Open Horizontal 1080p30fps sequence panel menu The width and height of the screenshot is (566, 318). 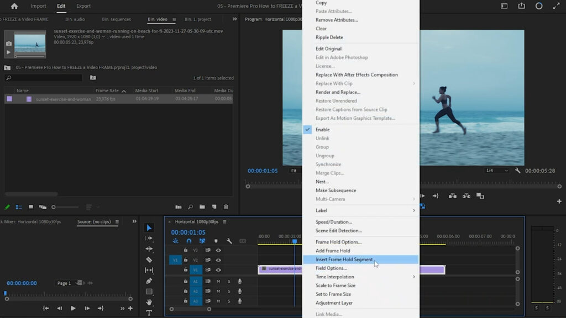[224, 222]
